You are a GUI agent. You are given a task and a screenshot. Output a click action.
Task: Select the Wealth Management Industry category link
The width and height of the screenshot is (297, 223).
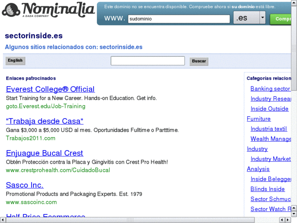(271, 139)
